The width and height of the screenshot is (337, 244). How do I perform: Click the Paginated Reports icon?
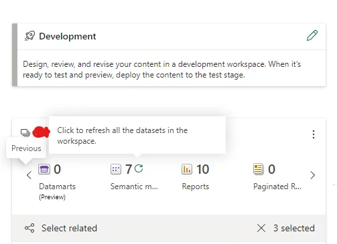(x=259, y=169)
